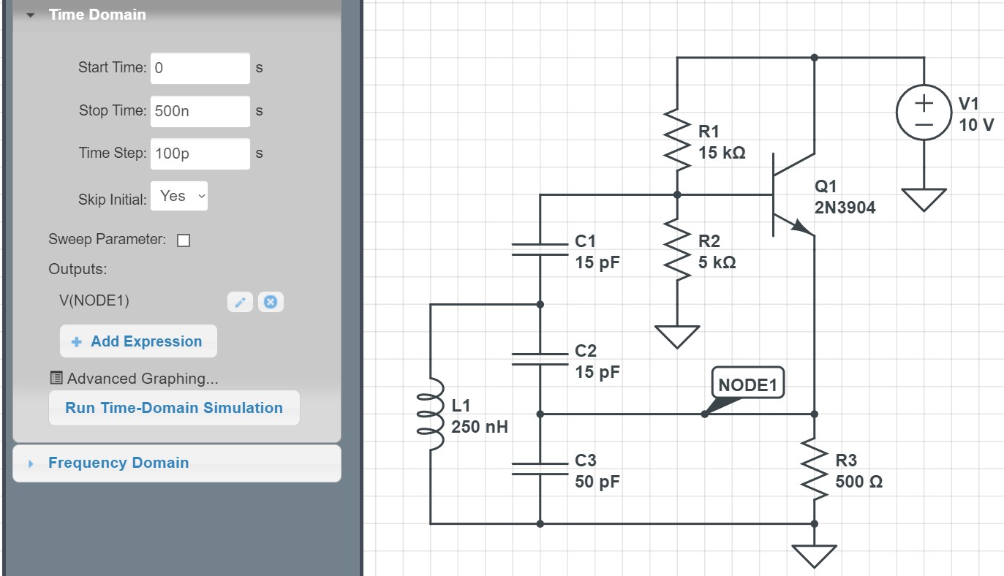The width and height of the screenshot is (1004, 576).
Task: Click the 15 pF value of C1
Action: tap(597, 262)
